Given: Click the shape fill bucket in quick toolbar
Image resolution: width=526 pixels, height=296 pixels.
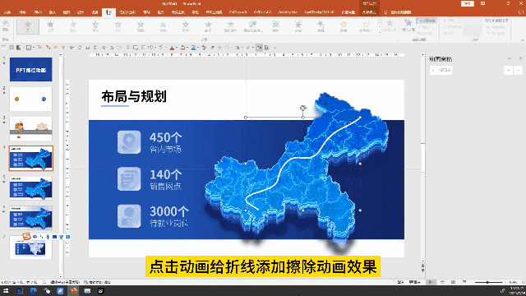Looking at the screenshot, I should coord(182,48).
